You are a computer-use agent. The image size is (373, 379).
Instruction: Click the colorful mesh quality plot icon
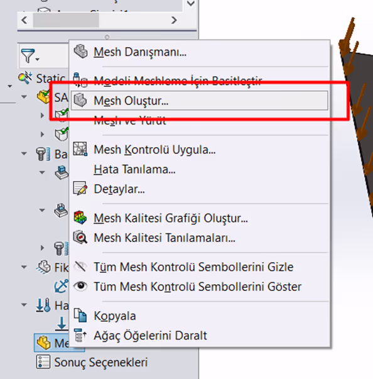point(80,217)
